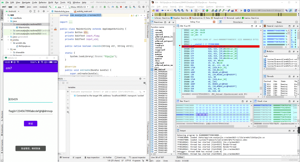Image resolution: width=300 pixels, height=162 pixels.
Task: Switch to the activity_main.xml editor tab
Action: [x=84, y=11]
